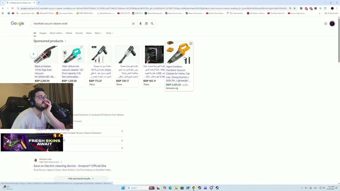Image resolution: width=340 pixels, height=191 pixels.
Task: Open the clock showing 6:41 PM
Action: (x=331, y=188)
